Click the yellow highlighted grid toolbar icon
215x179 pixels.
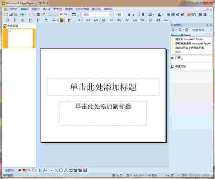click(x=62, y=20)
